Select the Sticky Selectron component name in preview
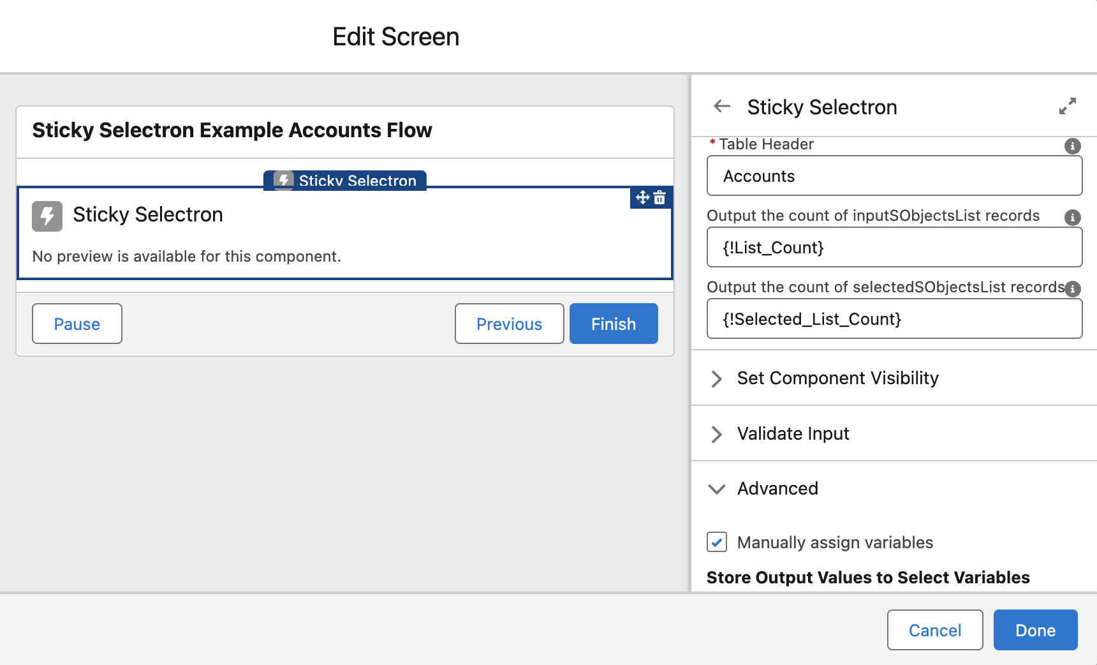Screen dimensions: 1097x665 (x=148, y=215)
